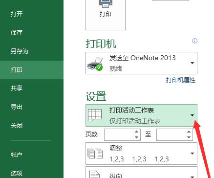Click 关闭 (Close) in the sidebar

(17, 126)
